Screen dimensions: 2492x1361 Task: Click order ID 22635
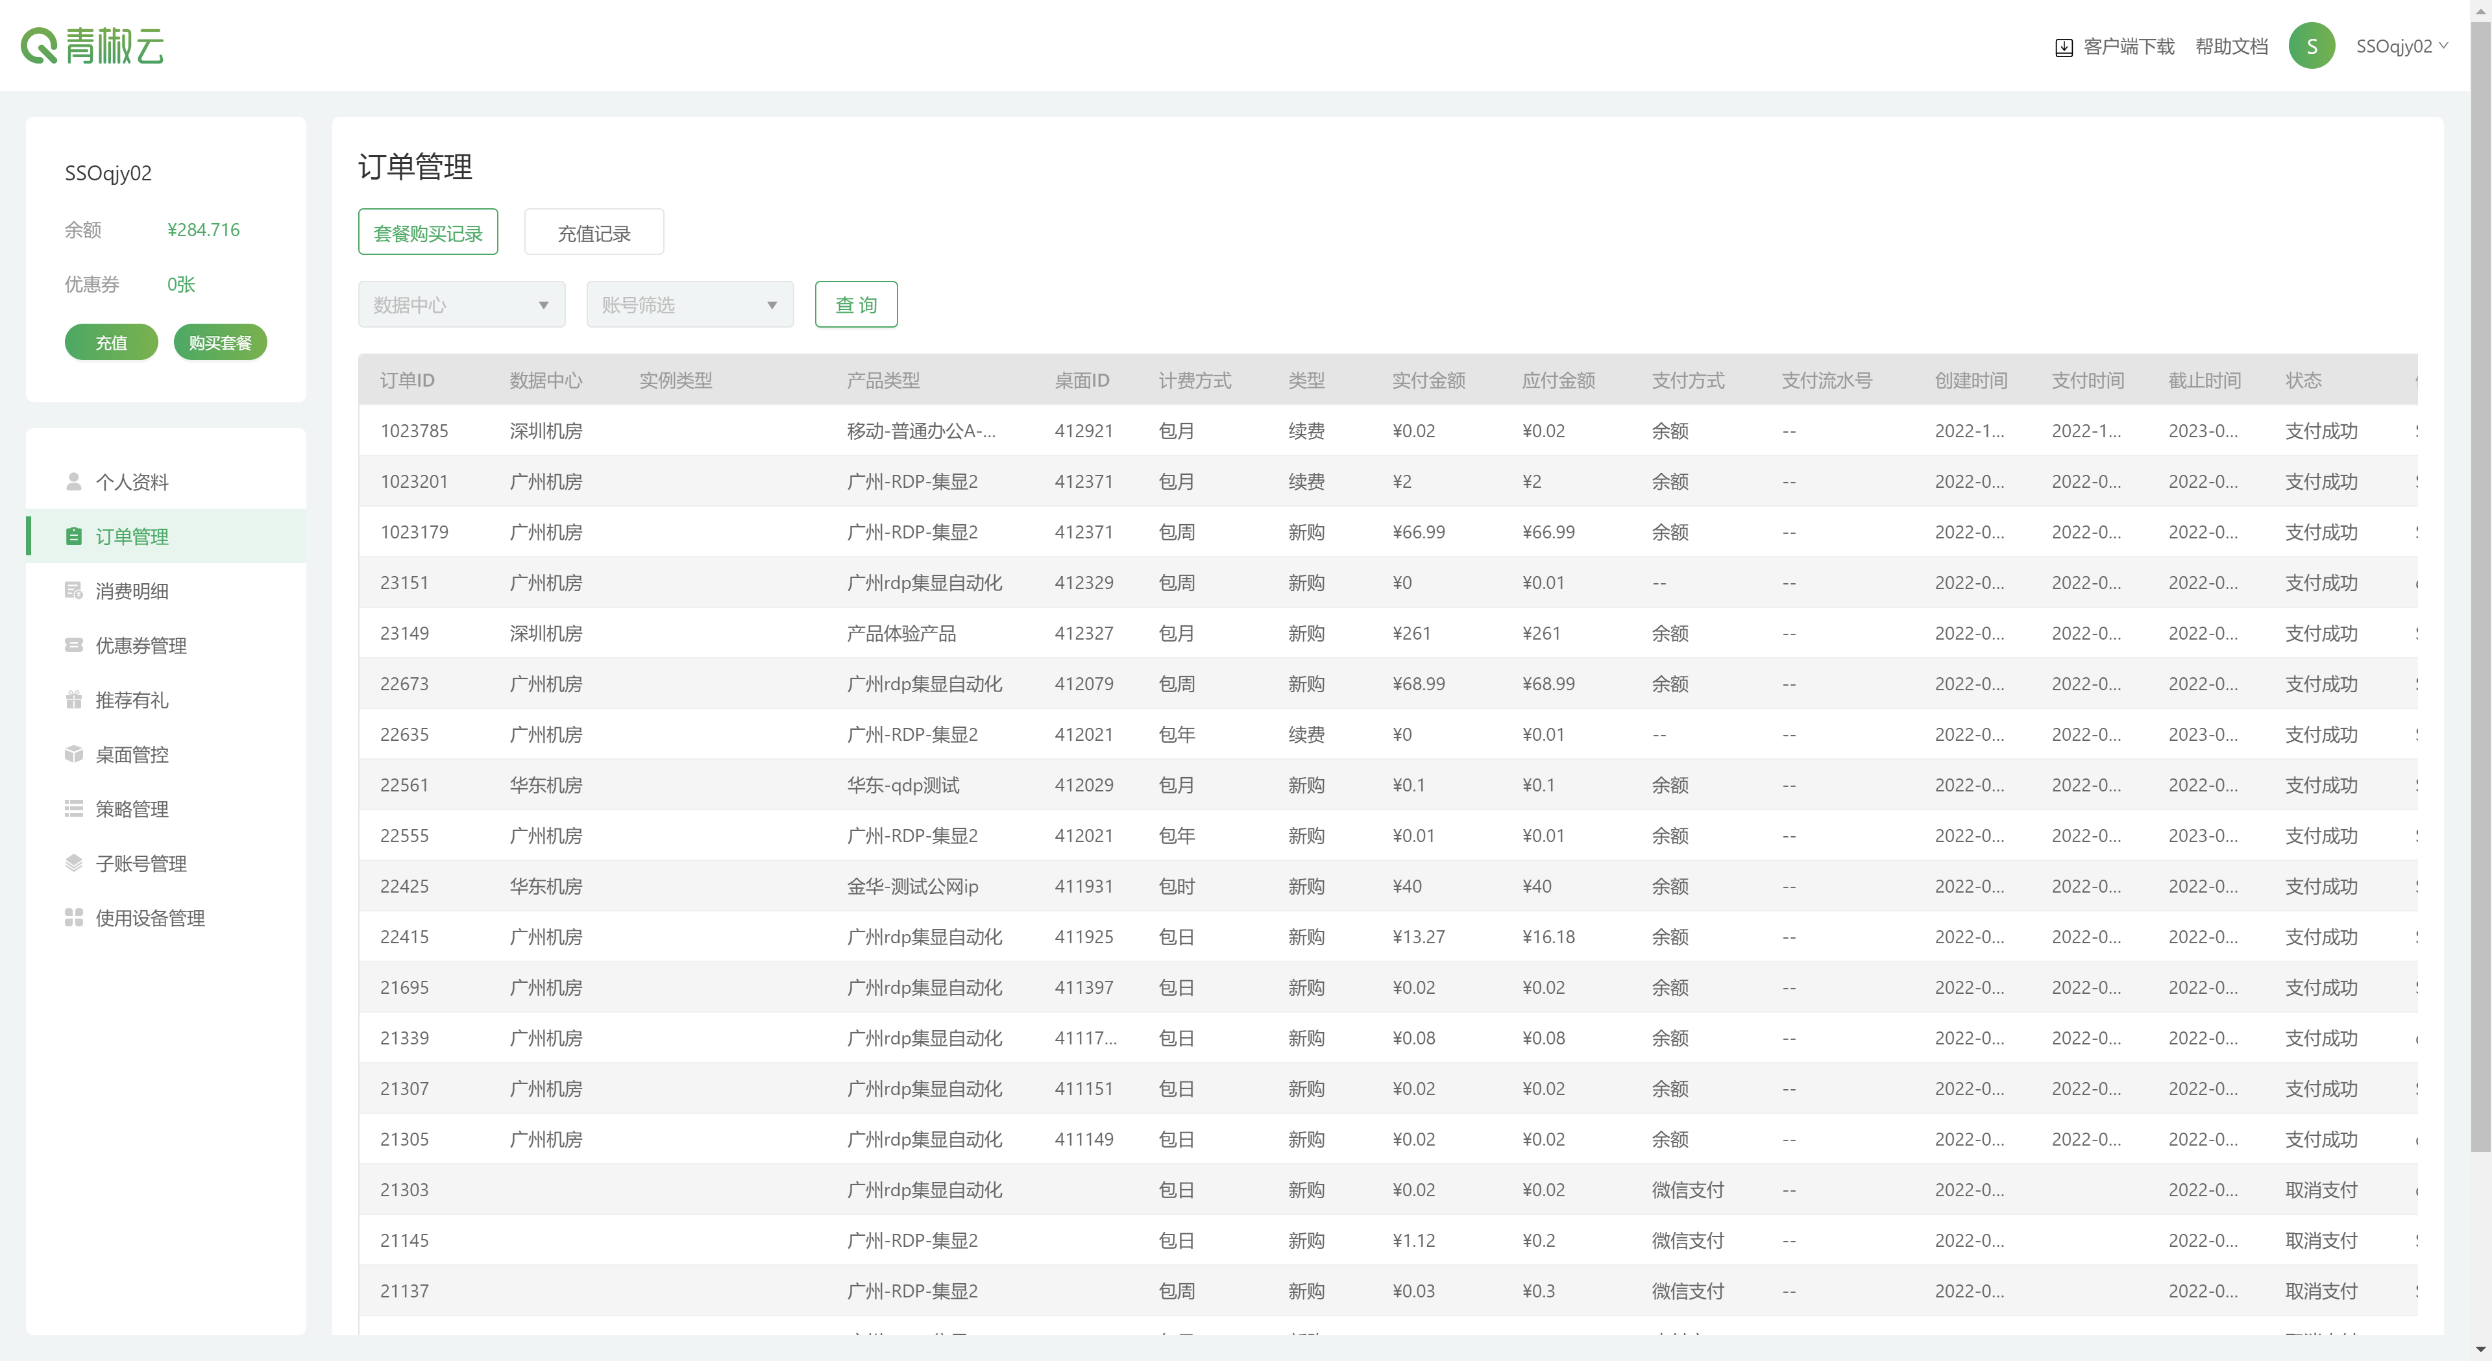[x=404, y=734]
